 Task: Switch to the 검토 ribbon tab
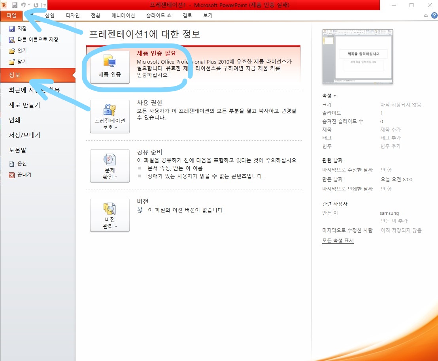click(x=187, y=15)
